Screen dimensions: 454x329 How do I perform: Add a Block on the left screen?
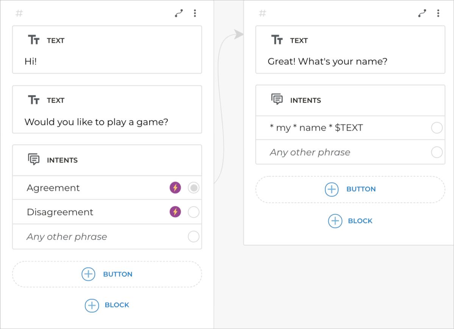pos(107,305)
